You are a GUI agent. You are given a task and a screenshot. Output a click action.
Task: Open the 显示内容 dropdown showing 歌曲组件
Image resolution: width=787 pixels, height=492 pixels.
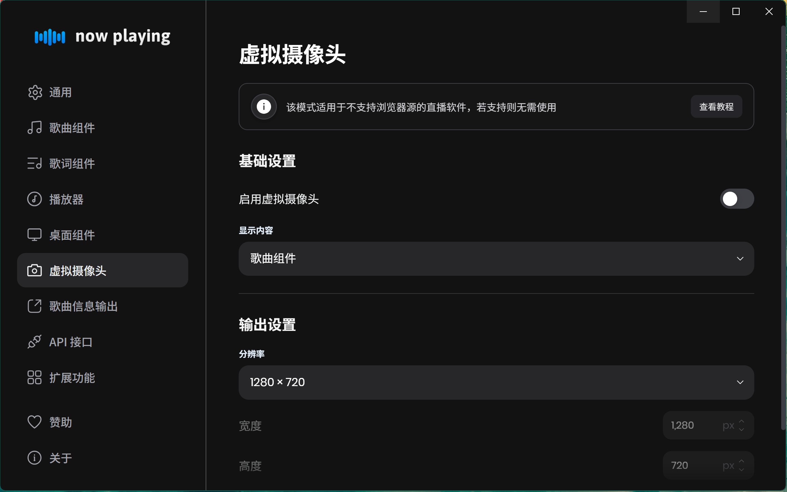[x=496, y=259]
